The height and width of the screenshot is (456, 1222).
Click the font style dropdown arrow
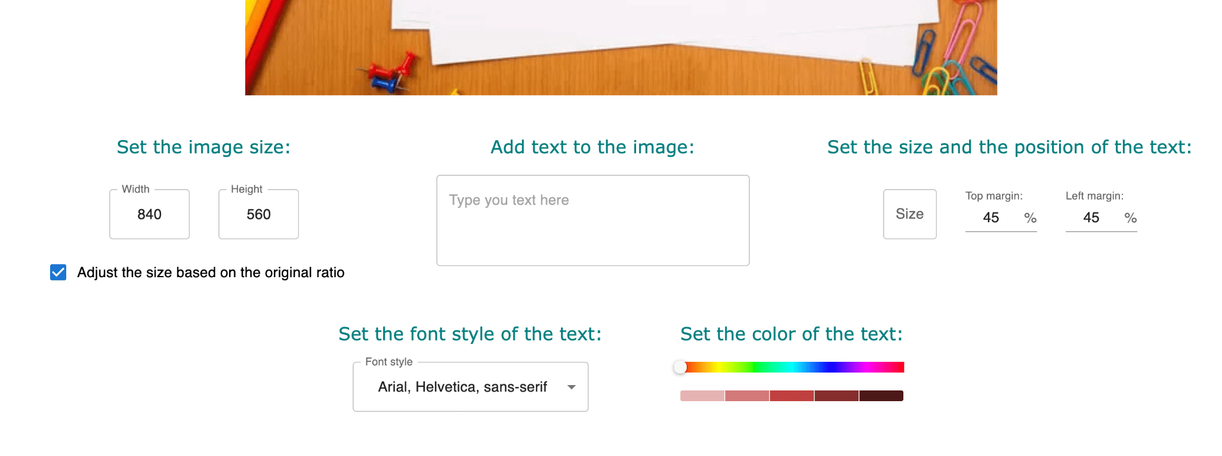(571, 387)
